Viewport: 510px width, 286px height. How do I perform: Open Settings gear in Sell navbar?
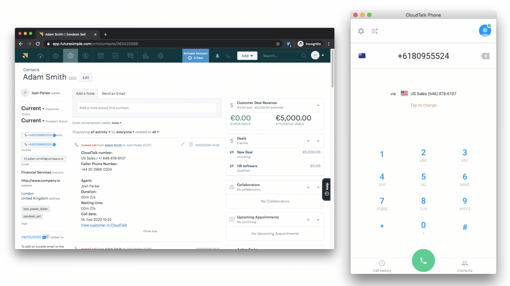(161, 56)
